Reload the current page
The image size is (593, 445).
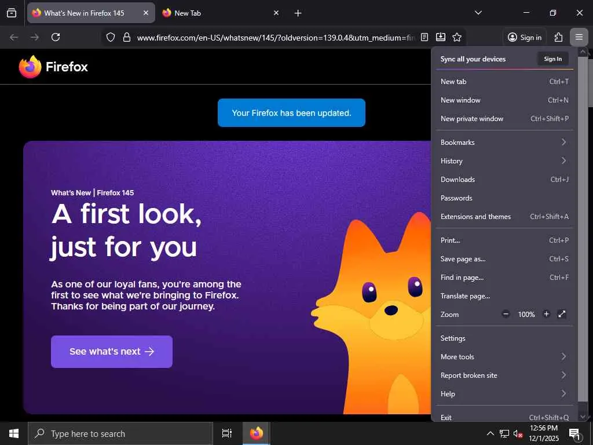(56, 37)
